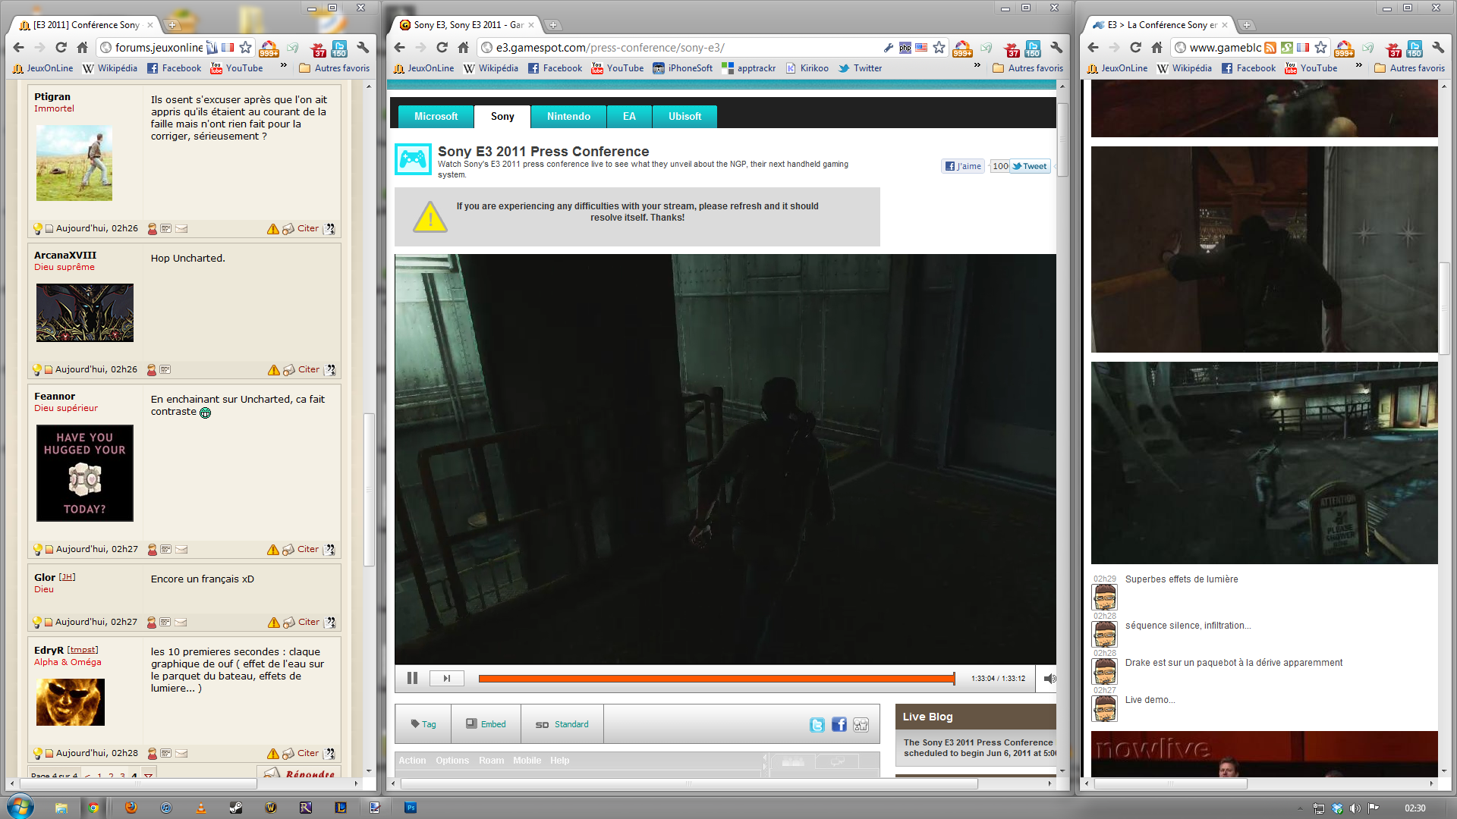This screenshot has height=819, width=1457.
Task: Open Twitter bookmark in GameSpot window
Action: 861,68
